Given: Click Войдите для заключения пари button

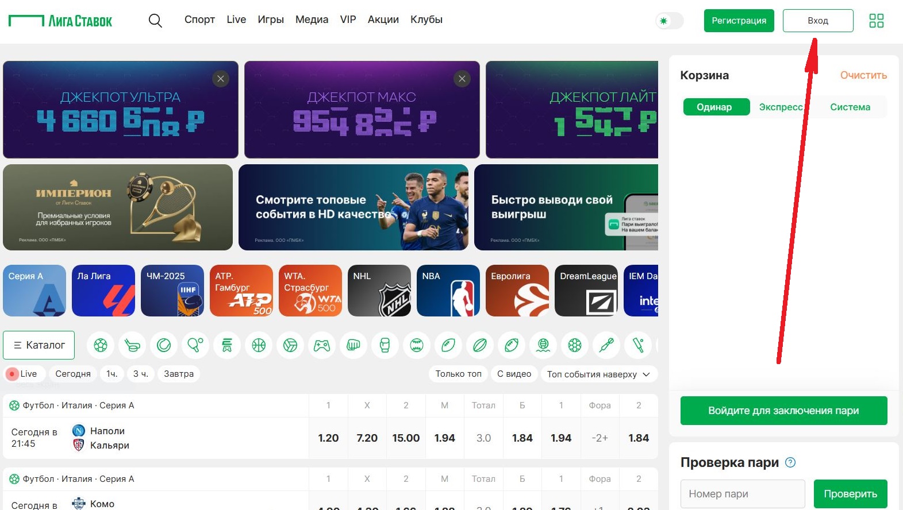Looking at the screenshot, I should tap(784, 411).
